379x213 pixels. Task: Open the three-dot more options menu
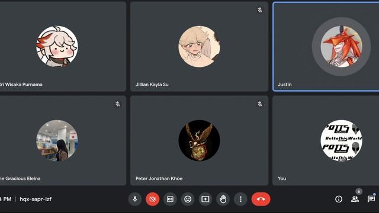[240, 199]
